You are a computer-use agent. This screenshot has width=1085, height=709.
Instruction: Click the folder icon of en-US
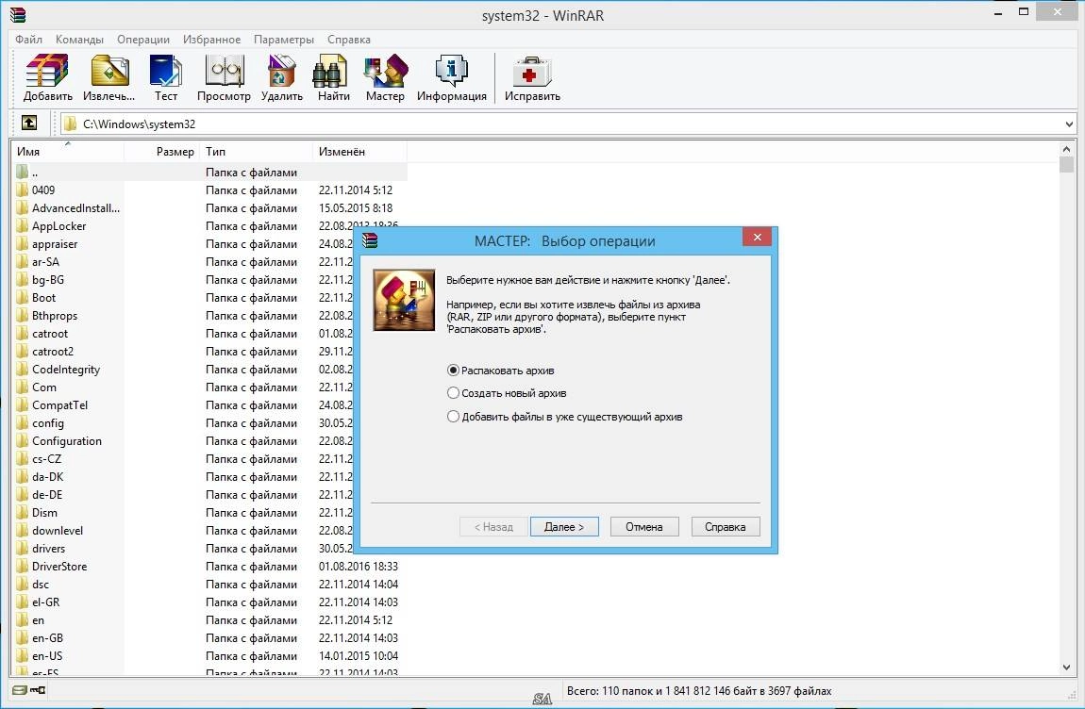(22, 656)
